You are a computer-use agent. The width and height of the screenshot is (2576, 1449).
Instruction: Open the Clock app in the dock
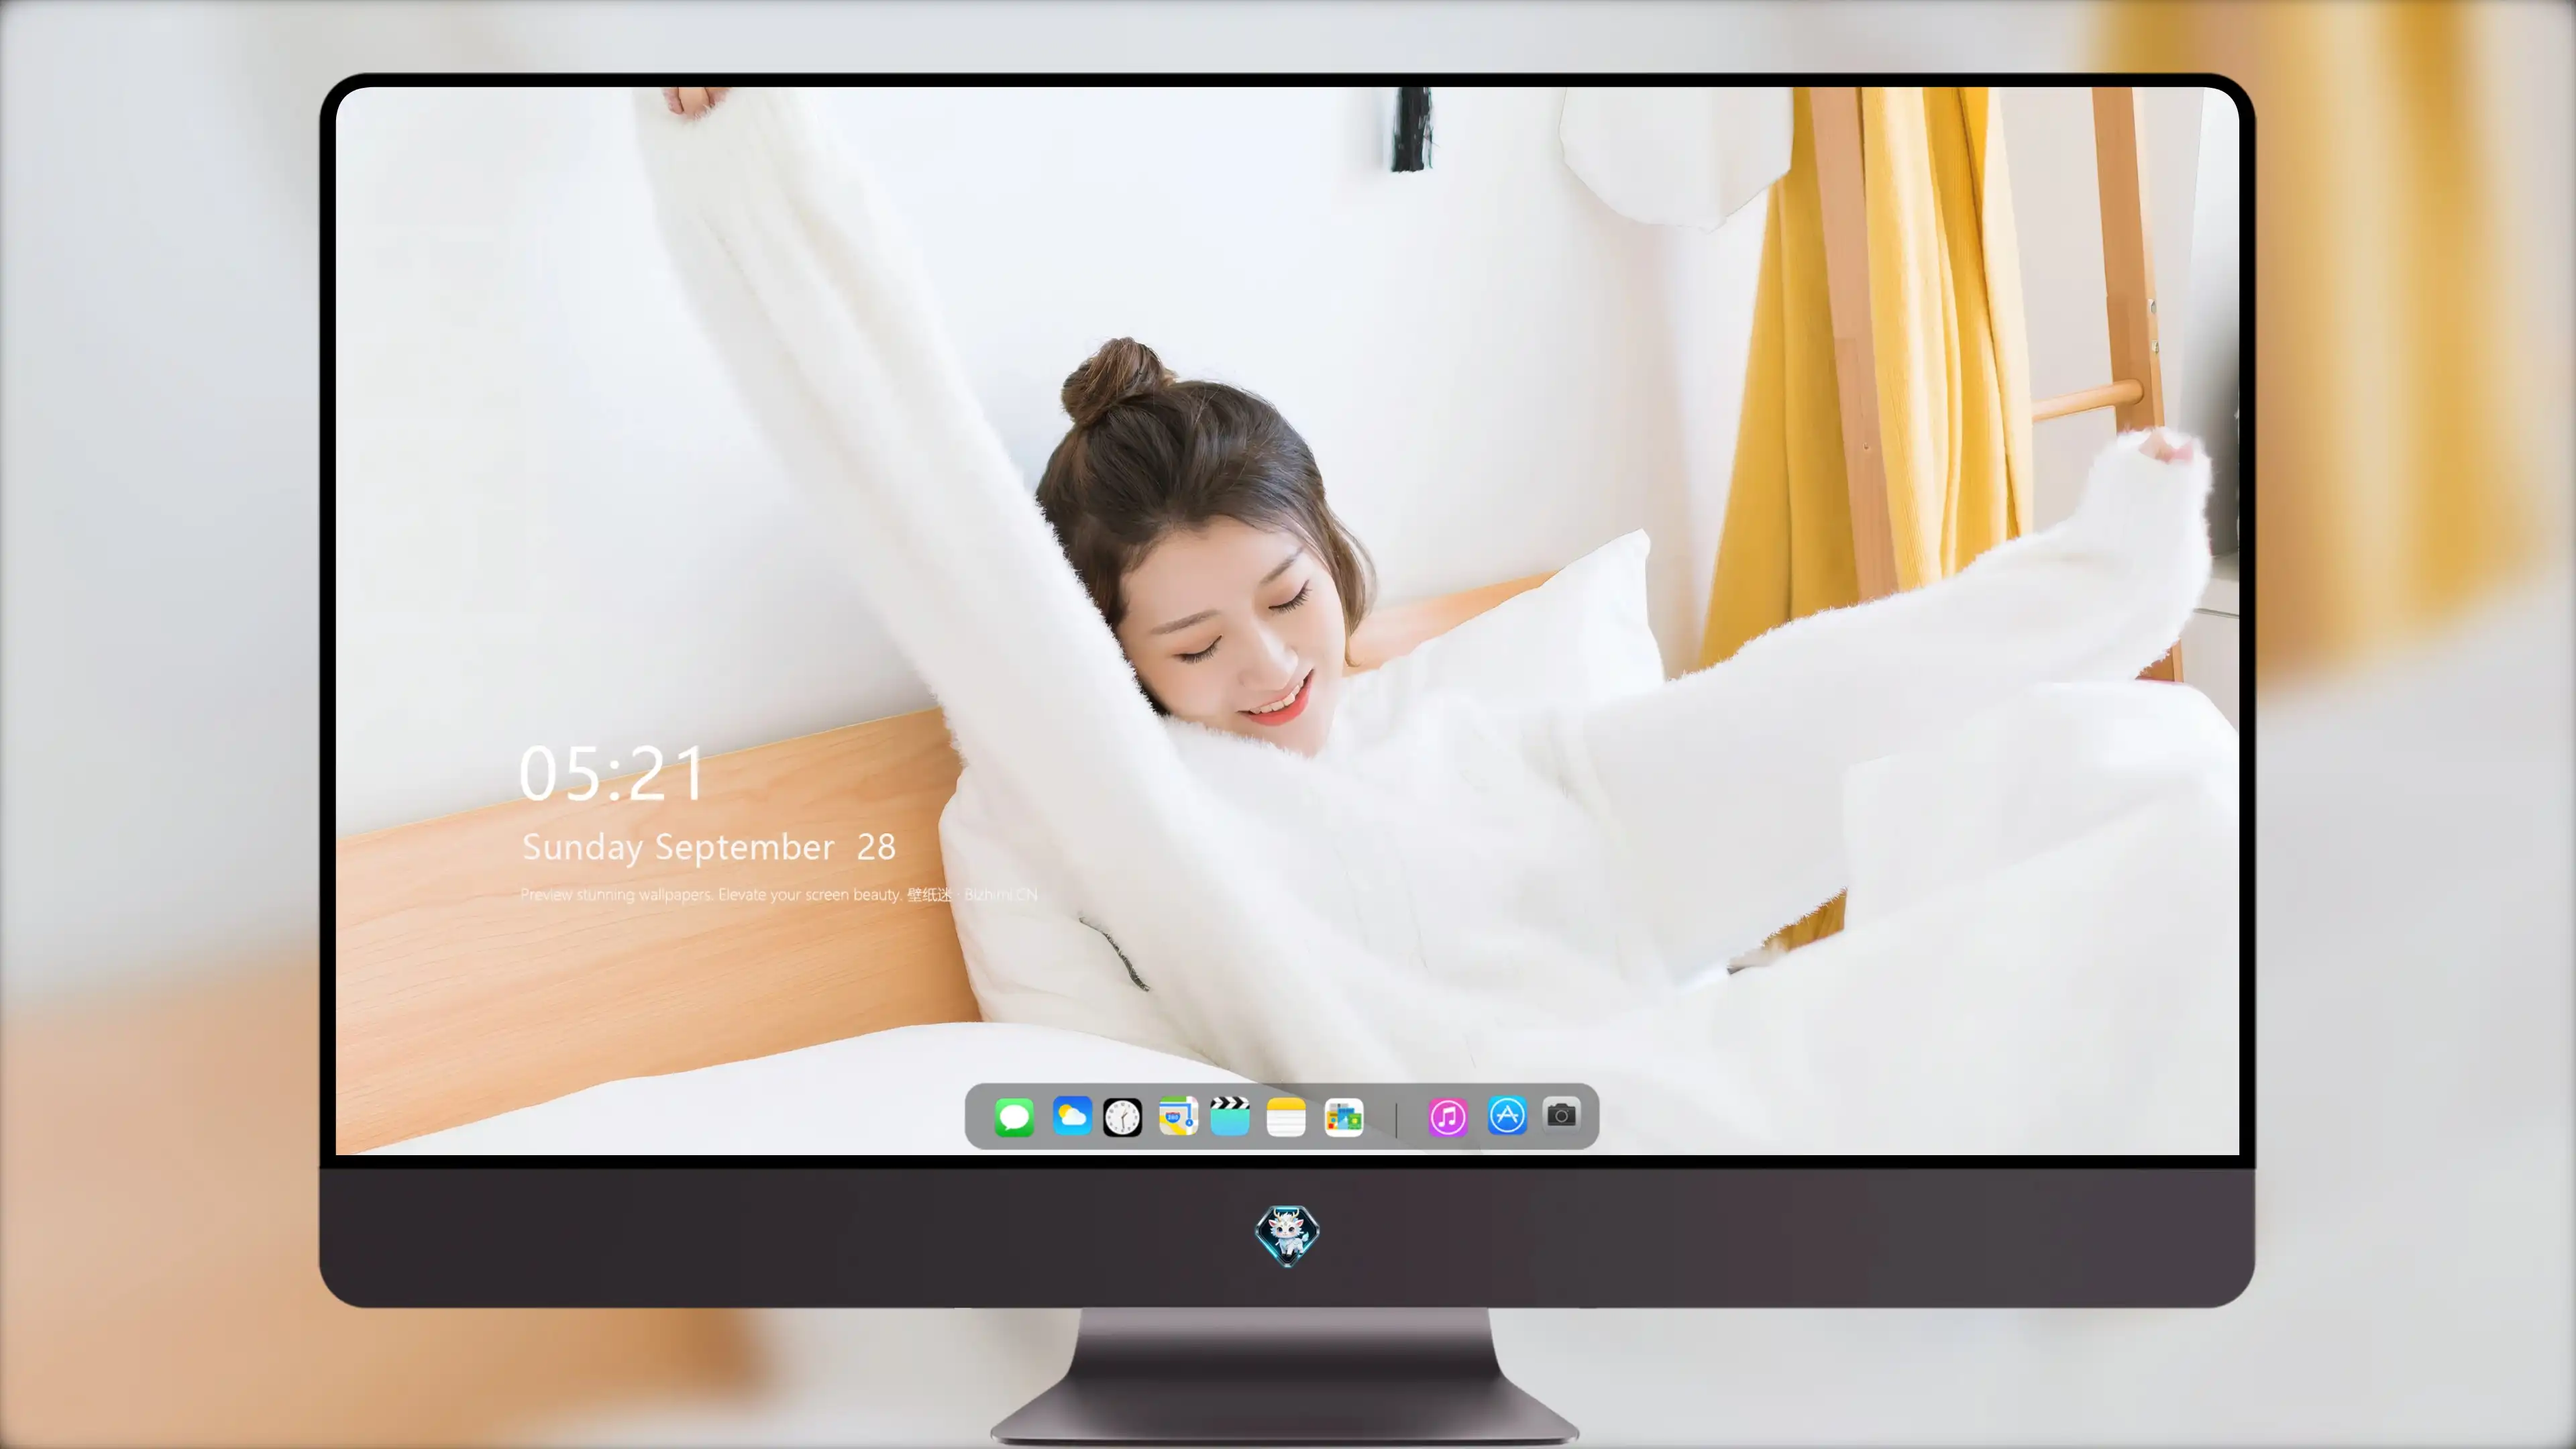coord(1122,1116)
